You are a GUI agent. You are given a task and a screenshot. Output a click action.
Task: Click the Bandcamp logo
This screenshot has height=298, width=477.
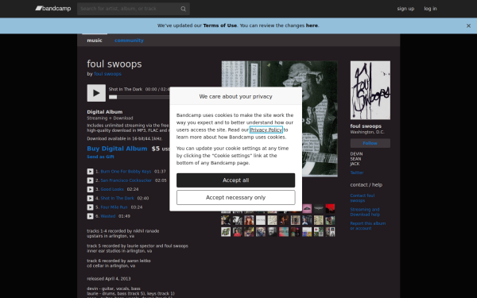53,9
